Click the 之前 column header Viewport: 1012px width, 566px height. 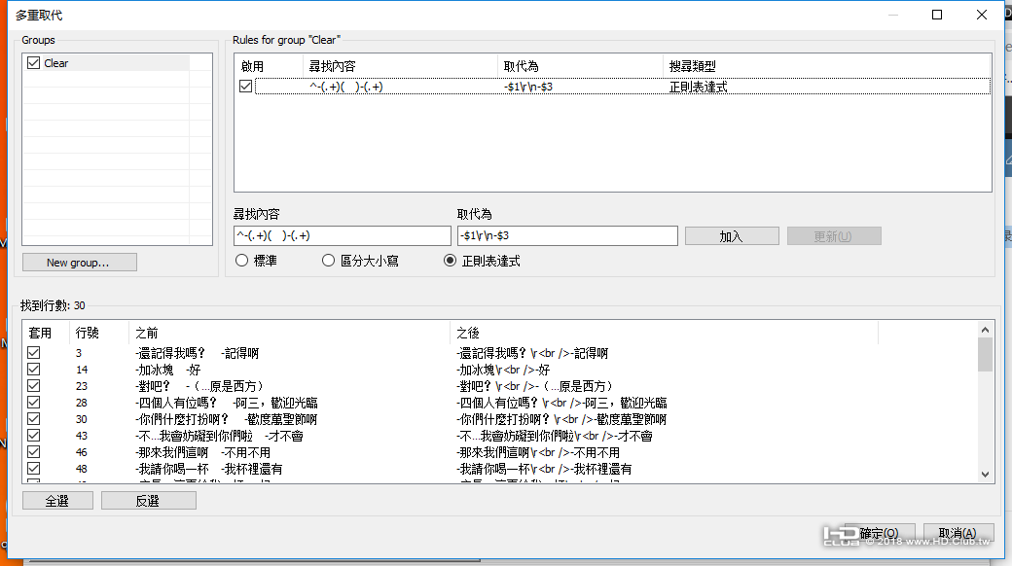(289, 333)
